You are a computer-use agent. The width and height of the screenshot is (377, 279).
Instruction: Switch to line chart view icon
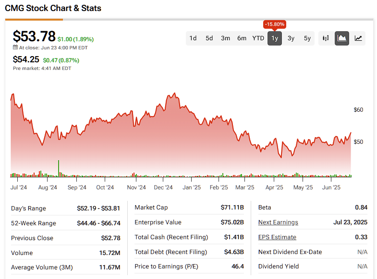358,38
